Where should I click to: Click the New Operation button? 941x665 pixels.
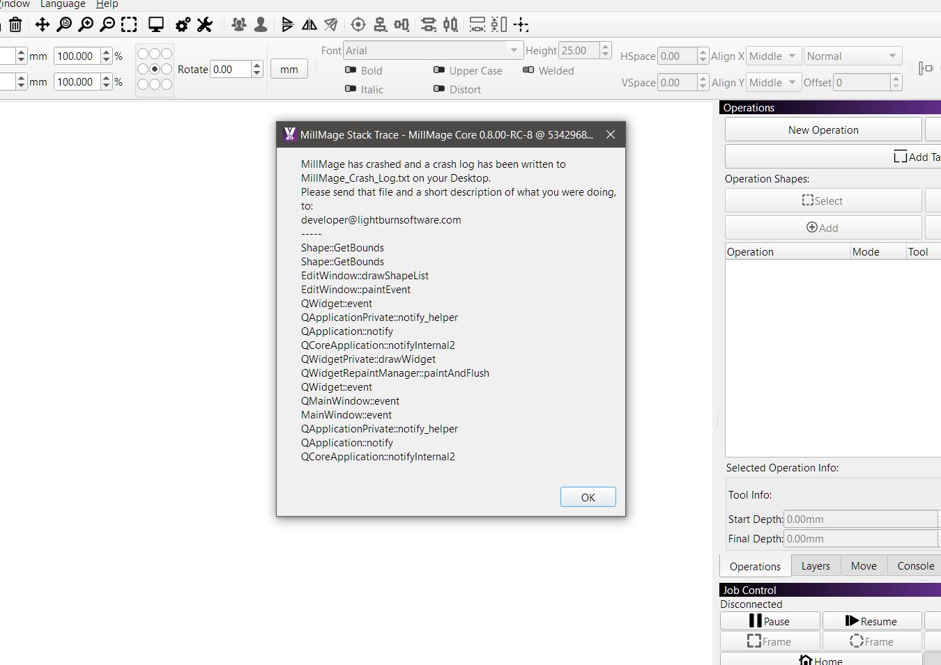pyautogui.click(x=823, y=130)
